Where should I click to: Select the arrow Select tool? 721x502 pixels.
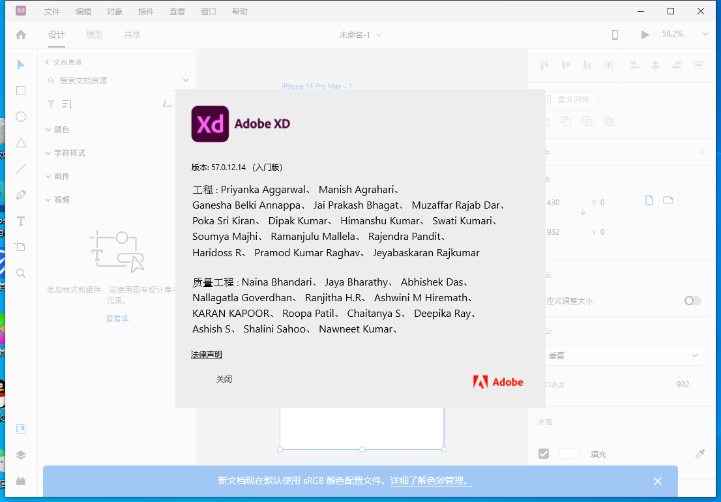pyautogui.click(x=20, y=65)
